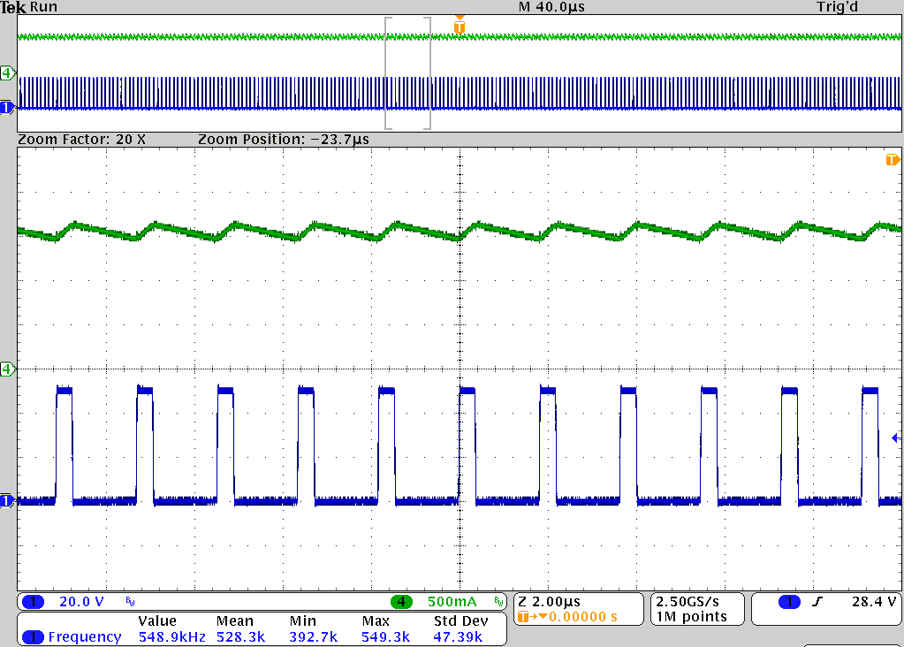Click the Mean value 528.3k readout
This screenshot has height=647, width=904.
(239, 636)
